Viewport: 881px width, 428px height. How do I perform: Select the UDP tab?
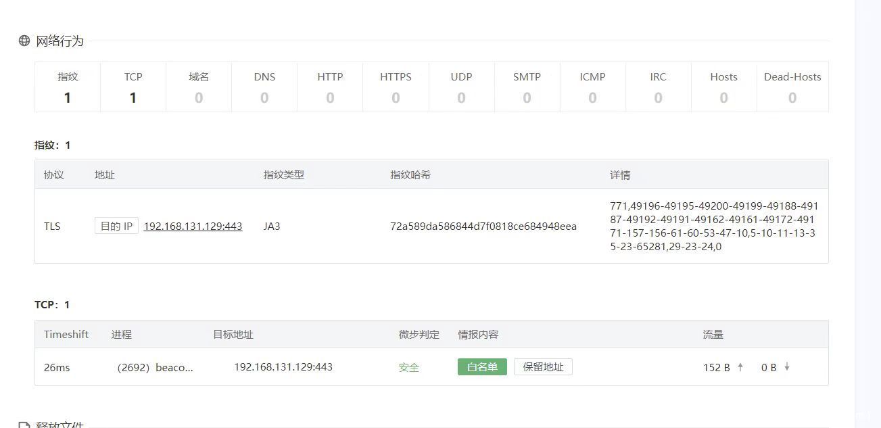click(x=461, y=87)
